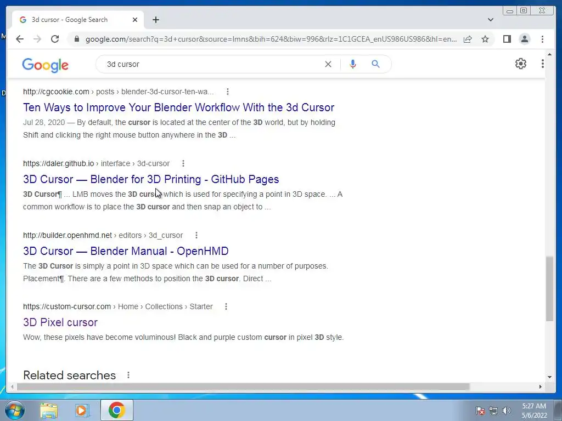Open '3D Cursor — Blender for 3D Printing' link
Viewport: 562px width, 421px height.
click(151, 179)
